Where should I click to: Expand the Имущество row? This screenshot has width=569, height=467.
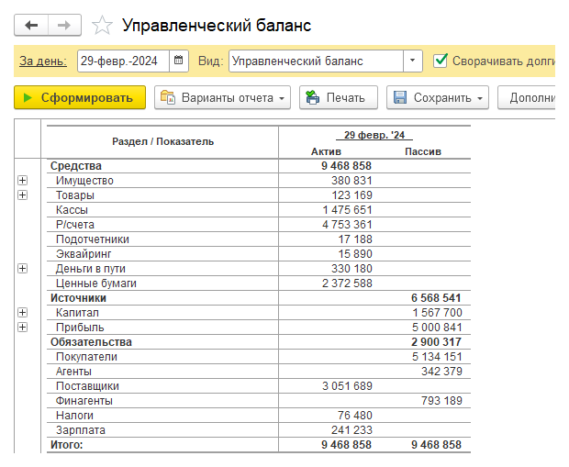(23, 181)
